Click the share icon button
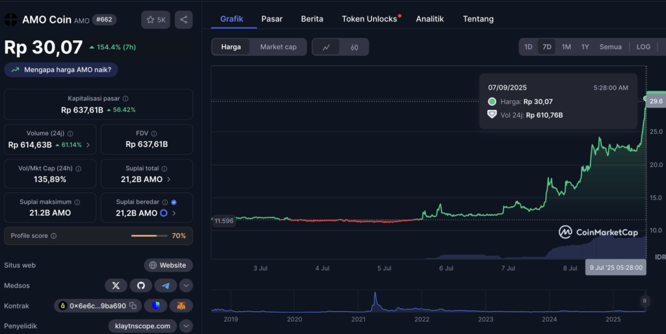 pyautogui.click(x=183, y=19)
